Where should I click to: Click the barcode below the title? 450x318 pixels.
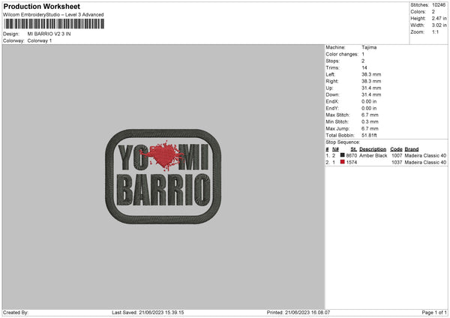click(54, 24)
